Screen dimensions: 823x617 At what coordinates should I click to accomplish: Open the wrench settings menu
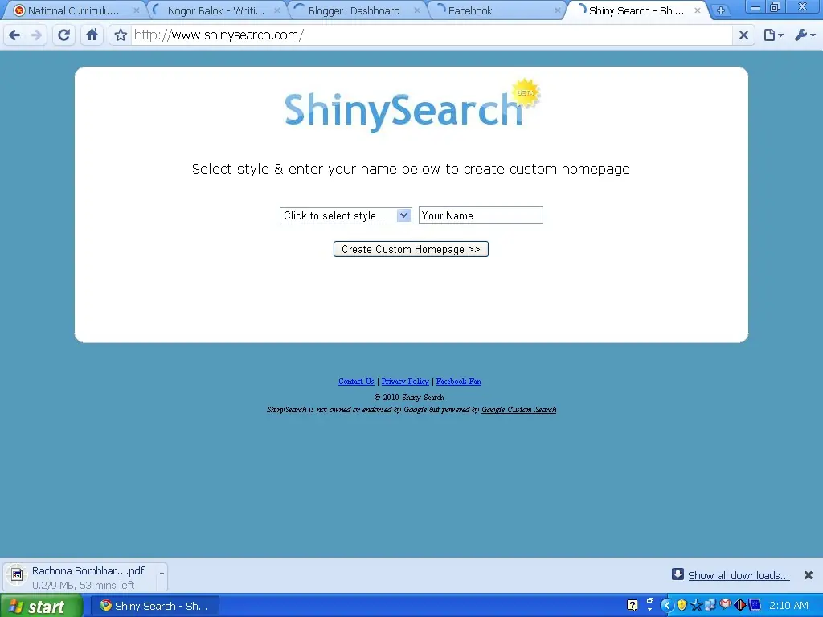(x=805, y=35)
